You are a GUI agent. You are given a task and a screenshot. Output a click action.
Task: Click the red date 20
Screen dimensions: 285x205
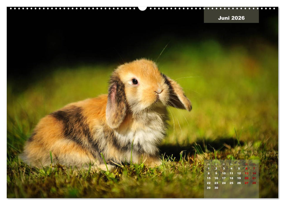[x=246, y=178]
